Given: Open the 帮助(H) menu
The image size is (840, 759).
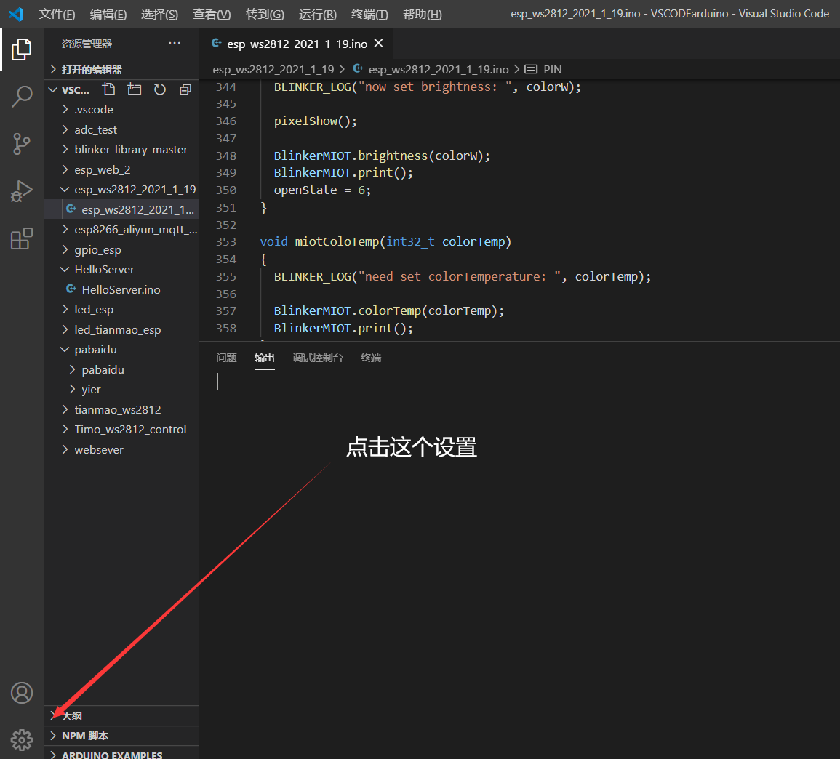Looking at the screenshot, I should [x=422, y=15].
